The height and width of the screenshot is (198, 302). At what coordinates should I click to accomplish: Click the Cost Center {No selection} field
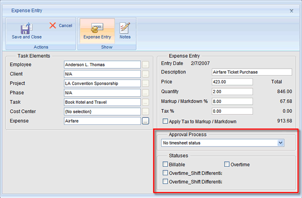coord(103,111)
